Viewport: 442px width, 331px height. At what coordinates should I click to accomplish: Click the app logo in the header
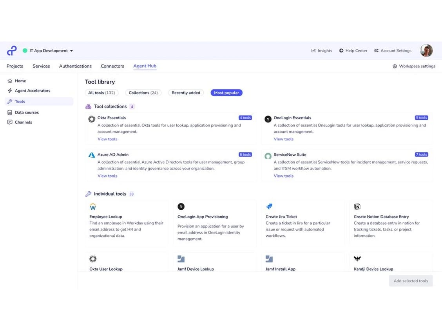click(11, 50)
